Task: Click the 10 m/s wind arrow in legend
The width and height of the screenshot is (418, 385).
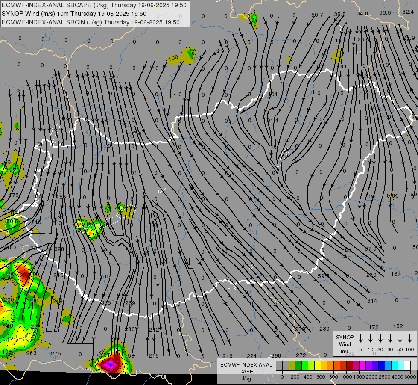Action: point(371,338)
